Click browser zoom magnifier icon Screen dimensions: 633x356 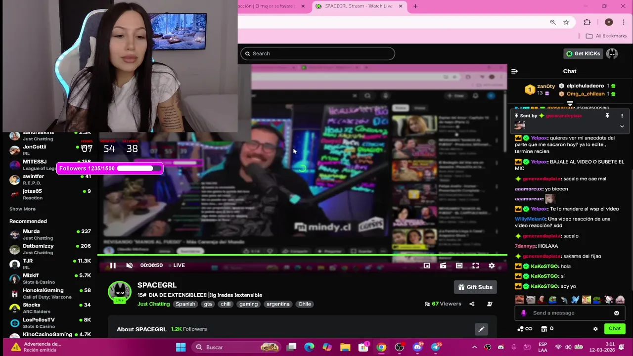click(x=553, y=22)
